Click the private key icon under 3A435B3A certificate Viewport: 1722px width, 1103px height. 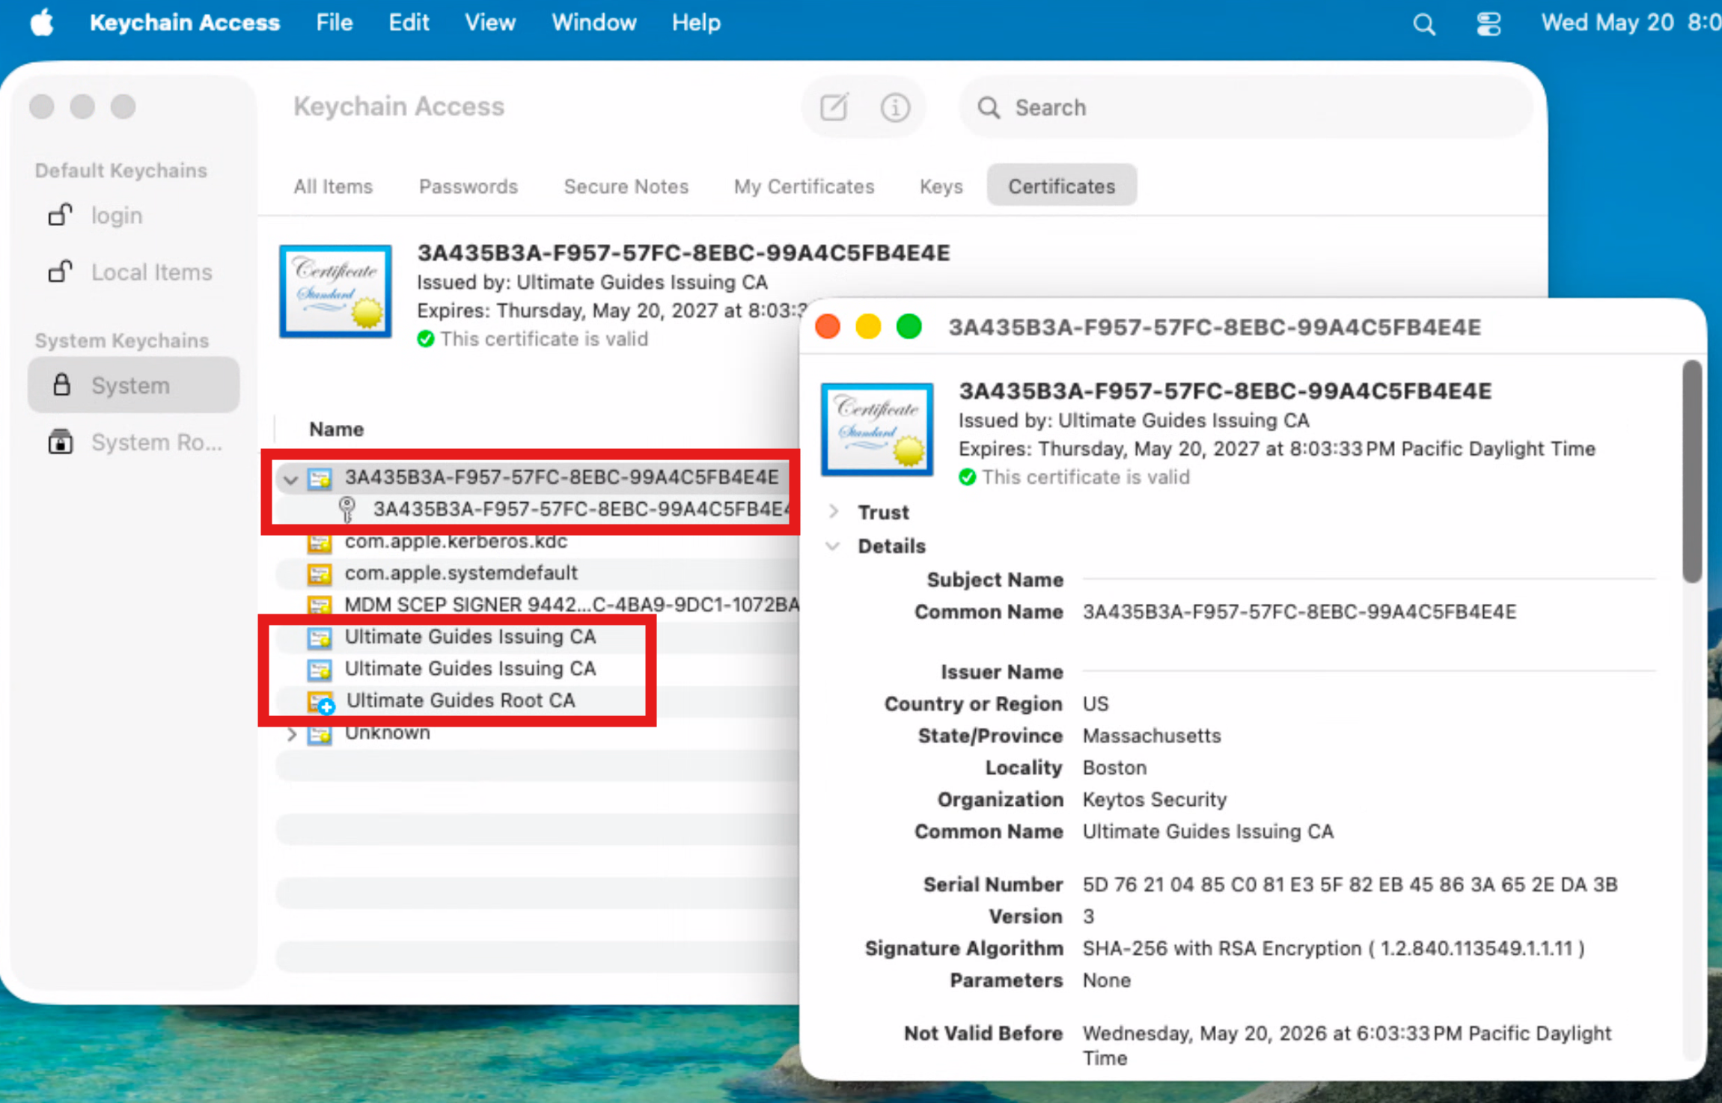[x=347, y=509]
